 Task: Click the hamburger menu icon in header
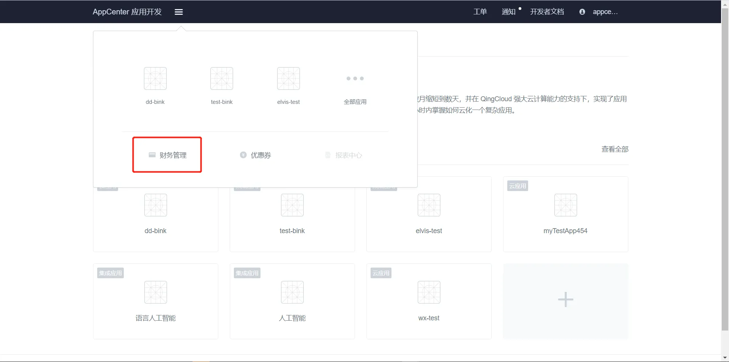tap(178, 12)
